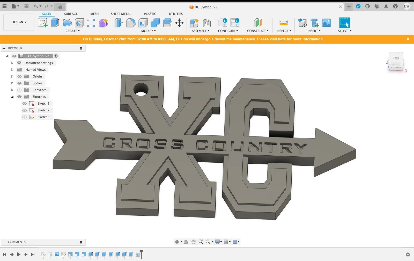This screenshot has width=414, height=261.
Task: Open the DESIGN workspace dropdown
Action: coord(19,22)
